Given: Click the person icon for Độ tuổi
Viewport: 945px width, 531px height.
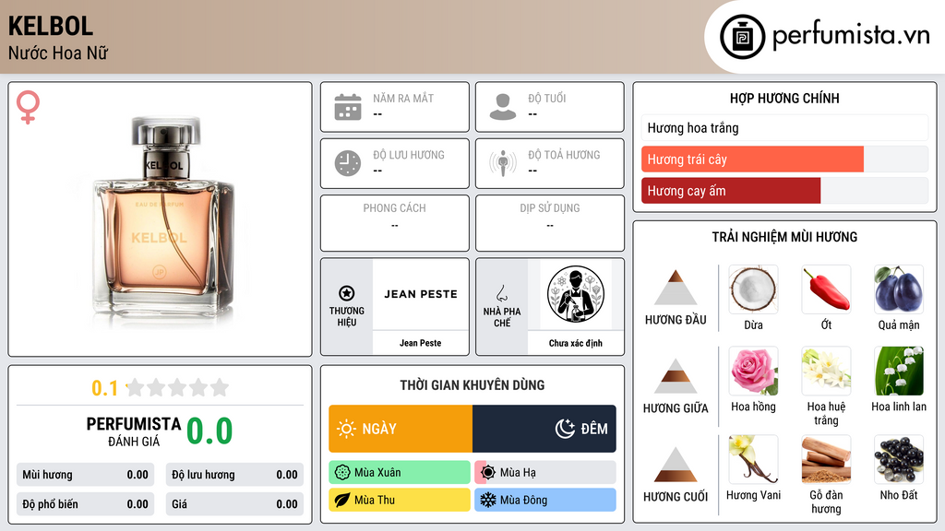Looking at the screenshot, I should click(x=503, y=107).
